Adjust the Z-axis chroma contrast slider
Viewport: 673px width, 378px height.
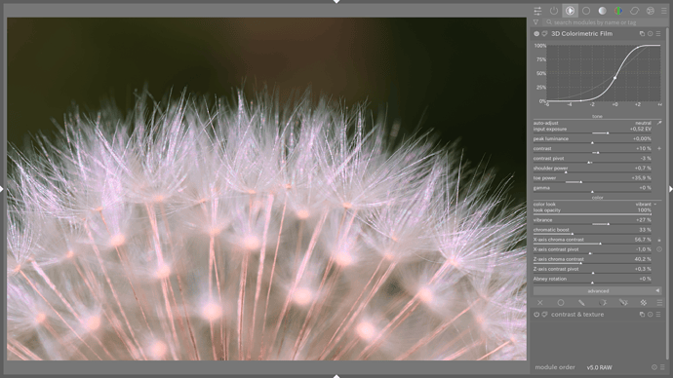[592, 260]
